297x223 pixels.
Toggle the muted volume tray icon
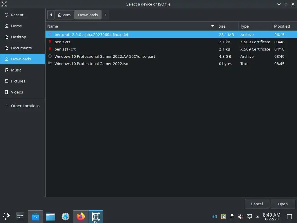tap(240, 216)
